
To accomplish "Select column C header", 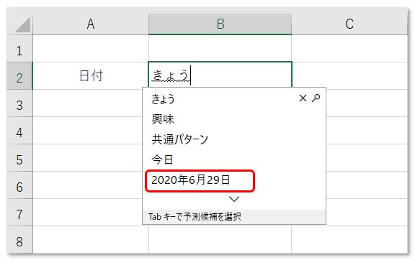I will coord(349,24).
